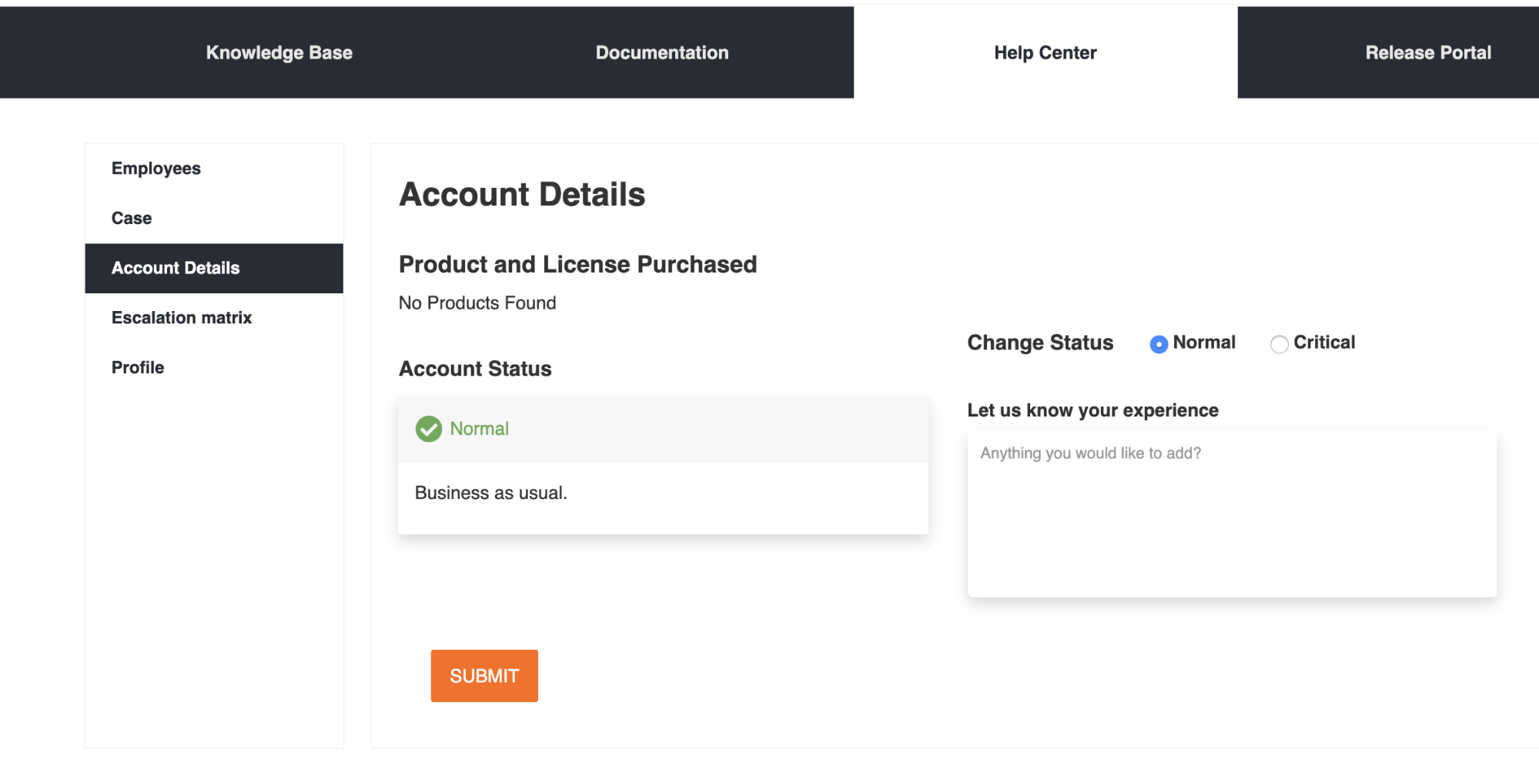Image resolution: width=1539 pixels, height=763 pixels.
Task: Click the No Products Found message
Action: [477, 303]
